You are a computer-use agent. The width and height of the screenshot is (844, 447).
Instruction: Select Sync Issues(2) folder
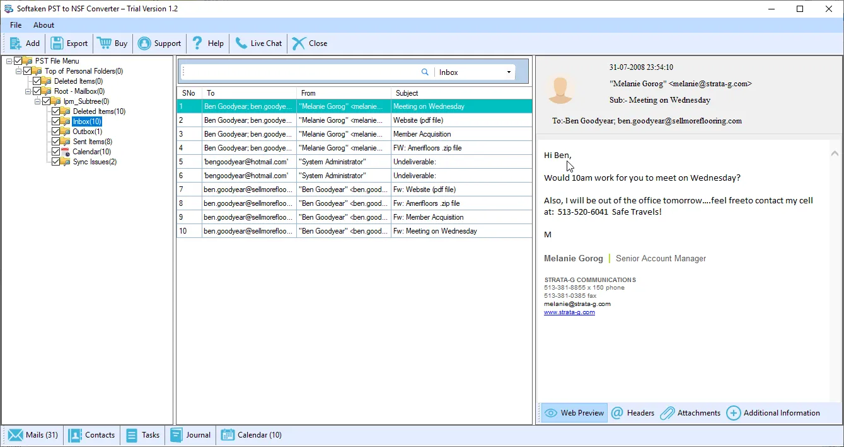pos(95,162)
